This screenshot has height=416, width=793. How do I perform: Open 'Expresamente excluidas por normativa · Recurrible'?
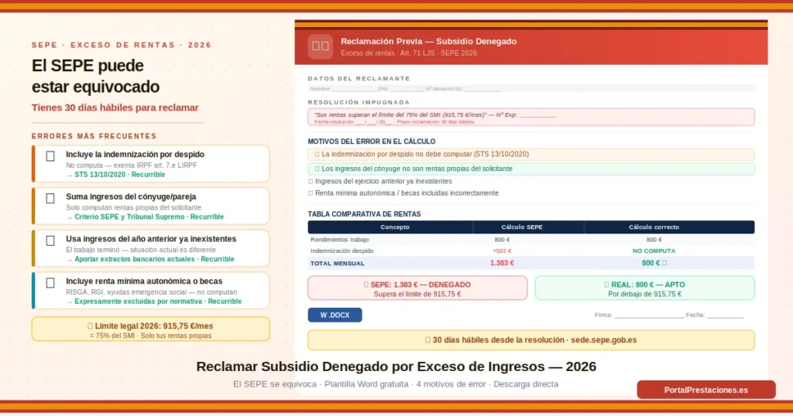[x=158, y=302]
